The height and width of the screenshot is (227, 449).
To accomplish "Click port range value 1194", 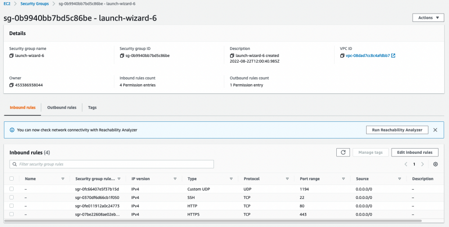I will coord(304,189).
